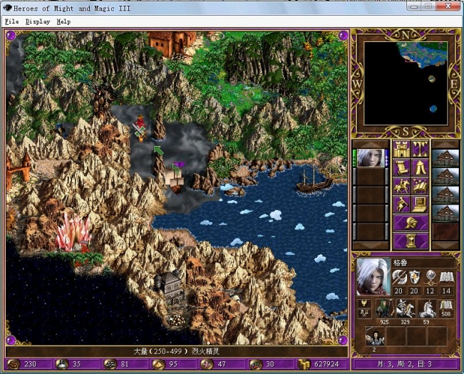Click the empty sailing ship in the bay

314,180
